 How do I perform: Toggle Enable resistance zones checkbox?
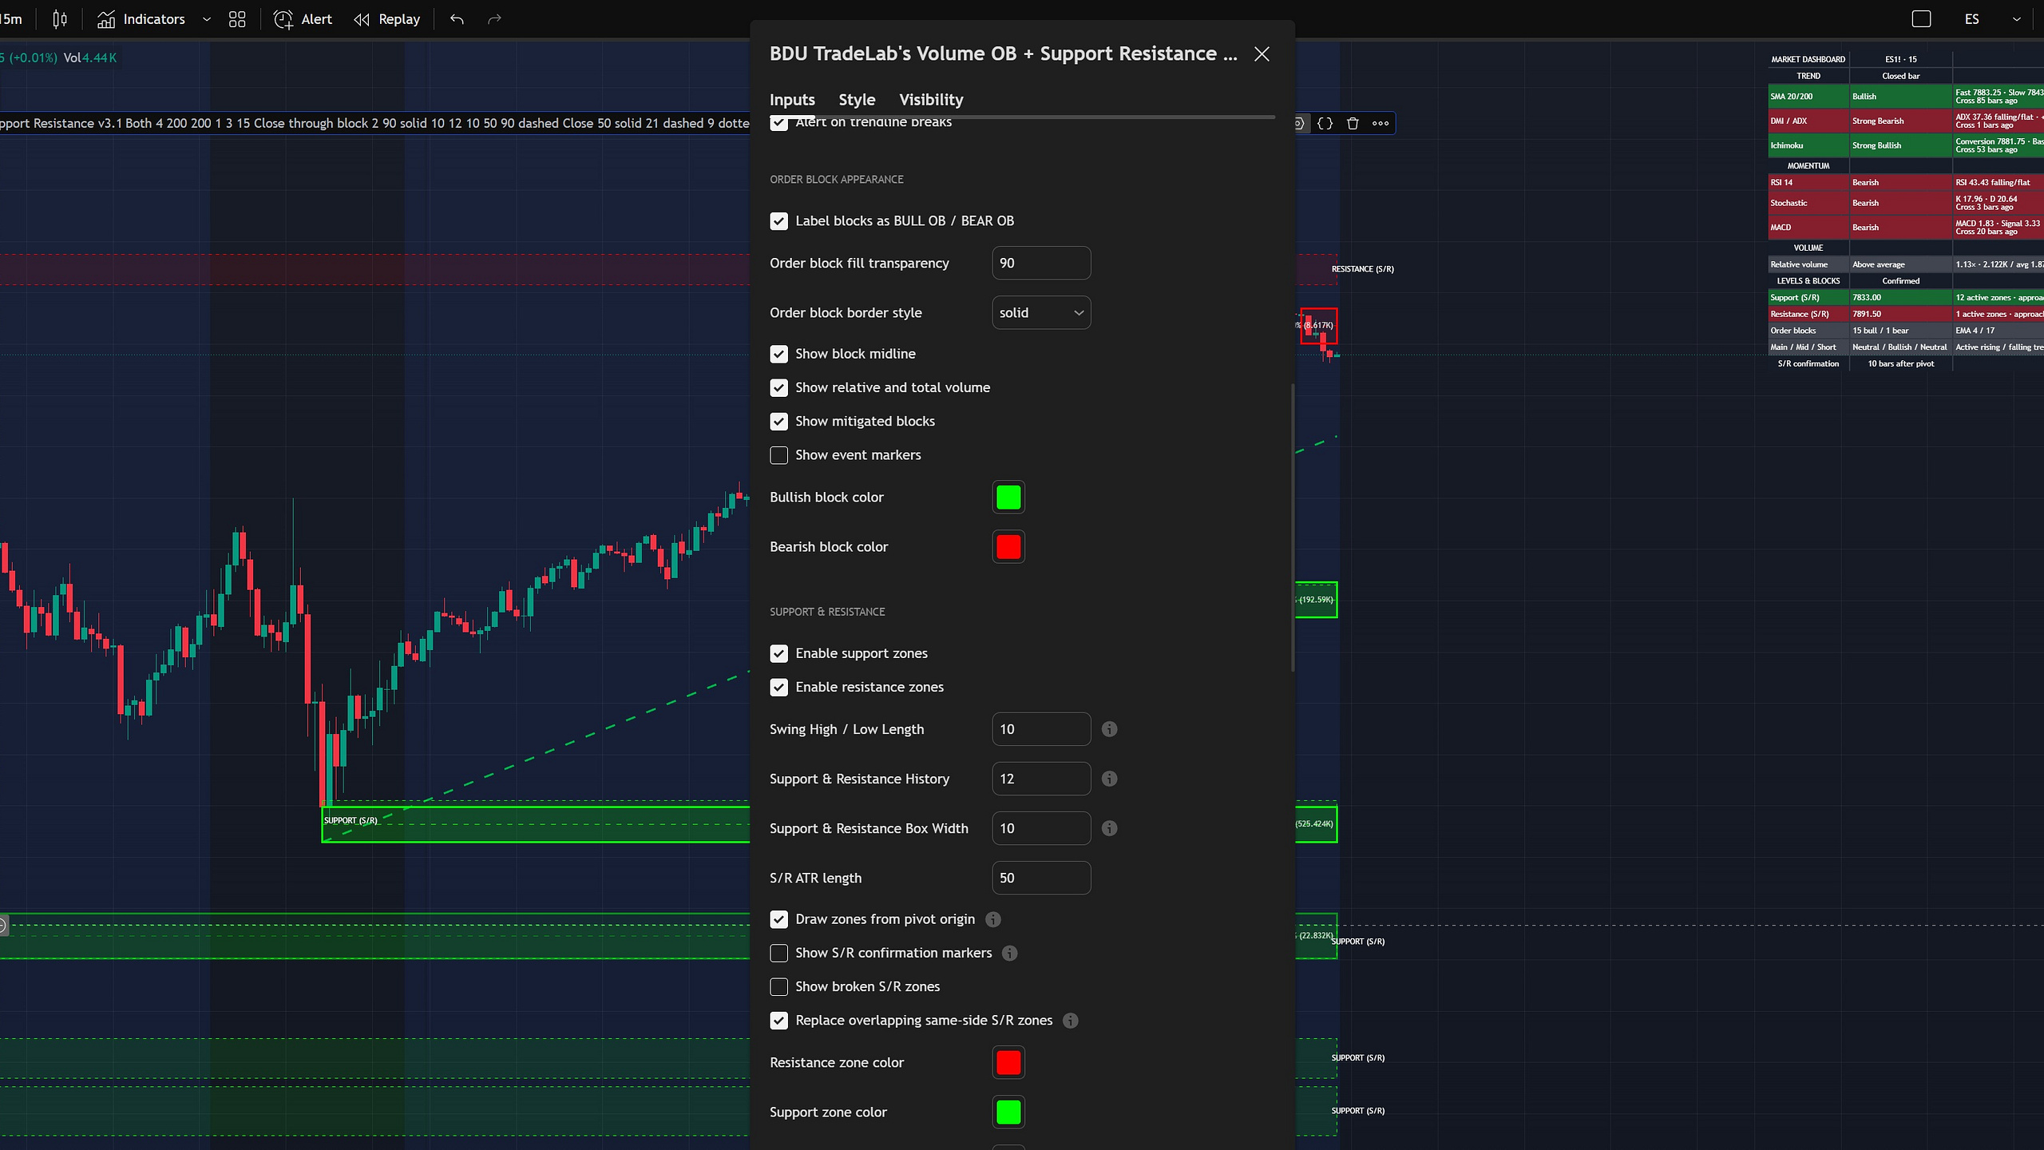tap(778, 687)
